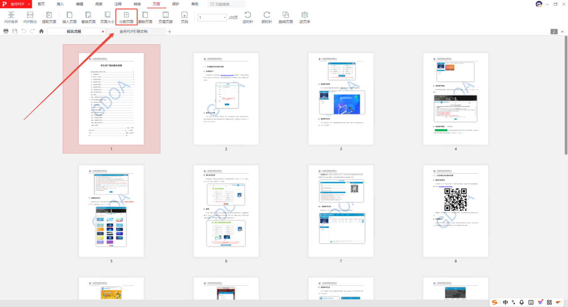This screenshot has height=307, width=568.
Task: Click the PDF合并 merge tool
Action: coord(11,18)
